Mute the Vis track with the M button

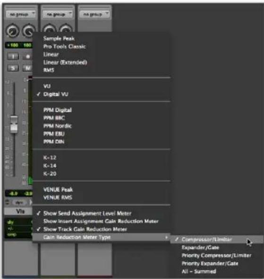click(x=27, y=68)
